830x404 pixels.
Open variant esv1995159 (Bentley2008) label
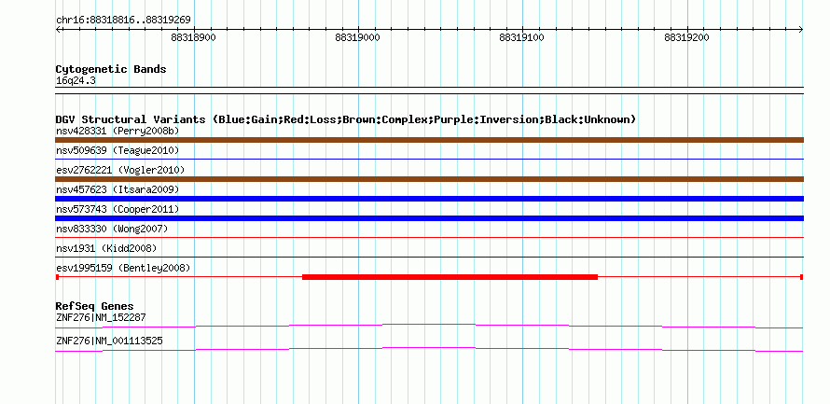123,268
